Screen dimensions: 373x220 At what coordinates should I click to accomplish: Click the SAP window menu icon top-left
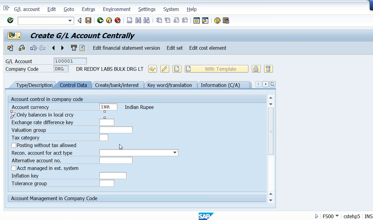7,9
